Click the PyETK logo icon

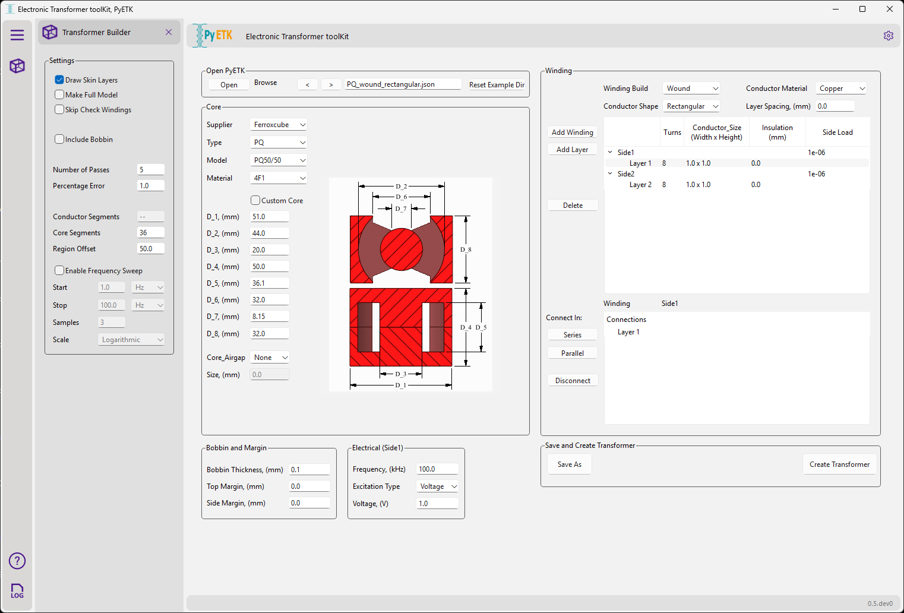point(213,36)
